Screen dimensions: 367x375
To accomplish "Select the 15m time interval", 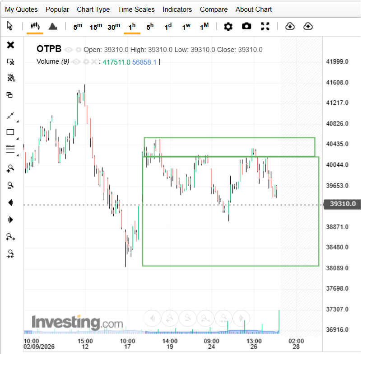I will click(96, 27).
